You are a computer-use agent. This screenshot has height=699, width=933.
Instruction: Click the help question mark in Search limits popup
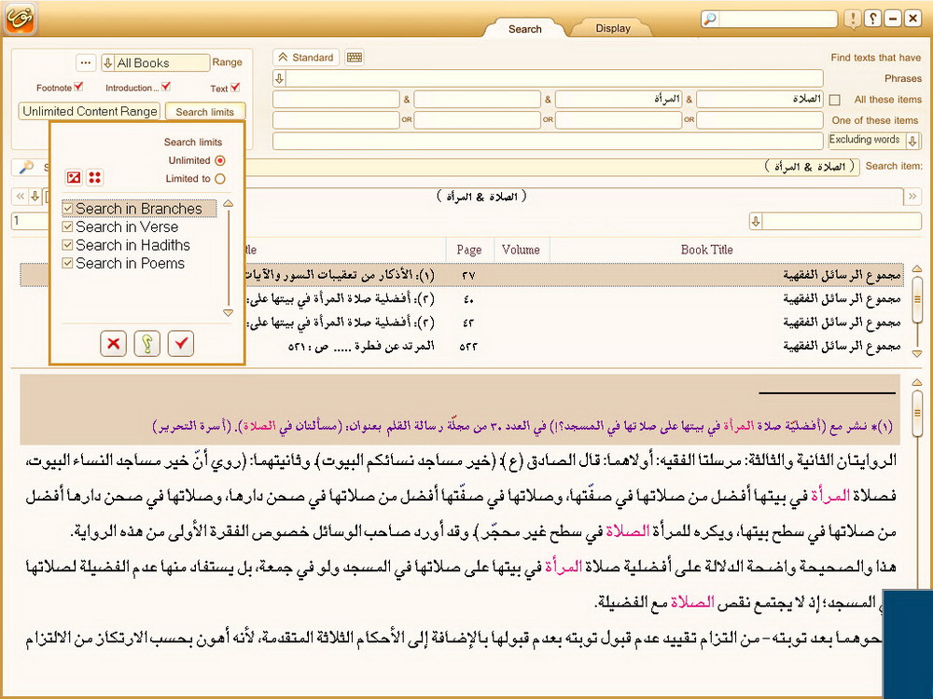click(147, 343)
